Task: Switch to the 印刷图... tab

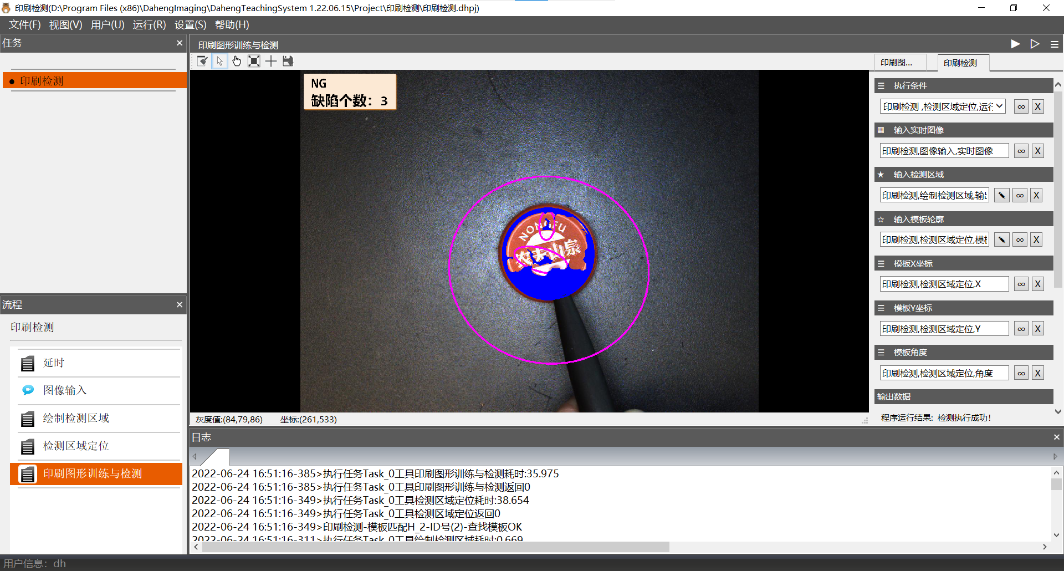Action: pos(901,63)
